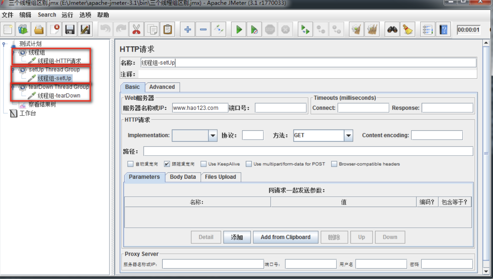This screenshot has height=279, width=493.
Task: Start test without pauses icon
Action: coord(254,29)
